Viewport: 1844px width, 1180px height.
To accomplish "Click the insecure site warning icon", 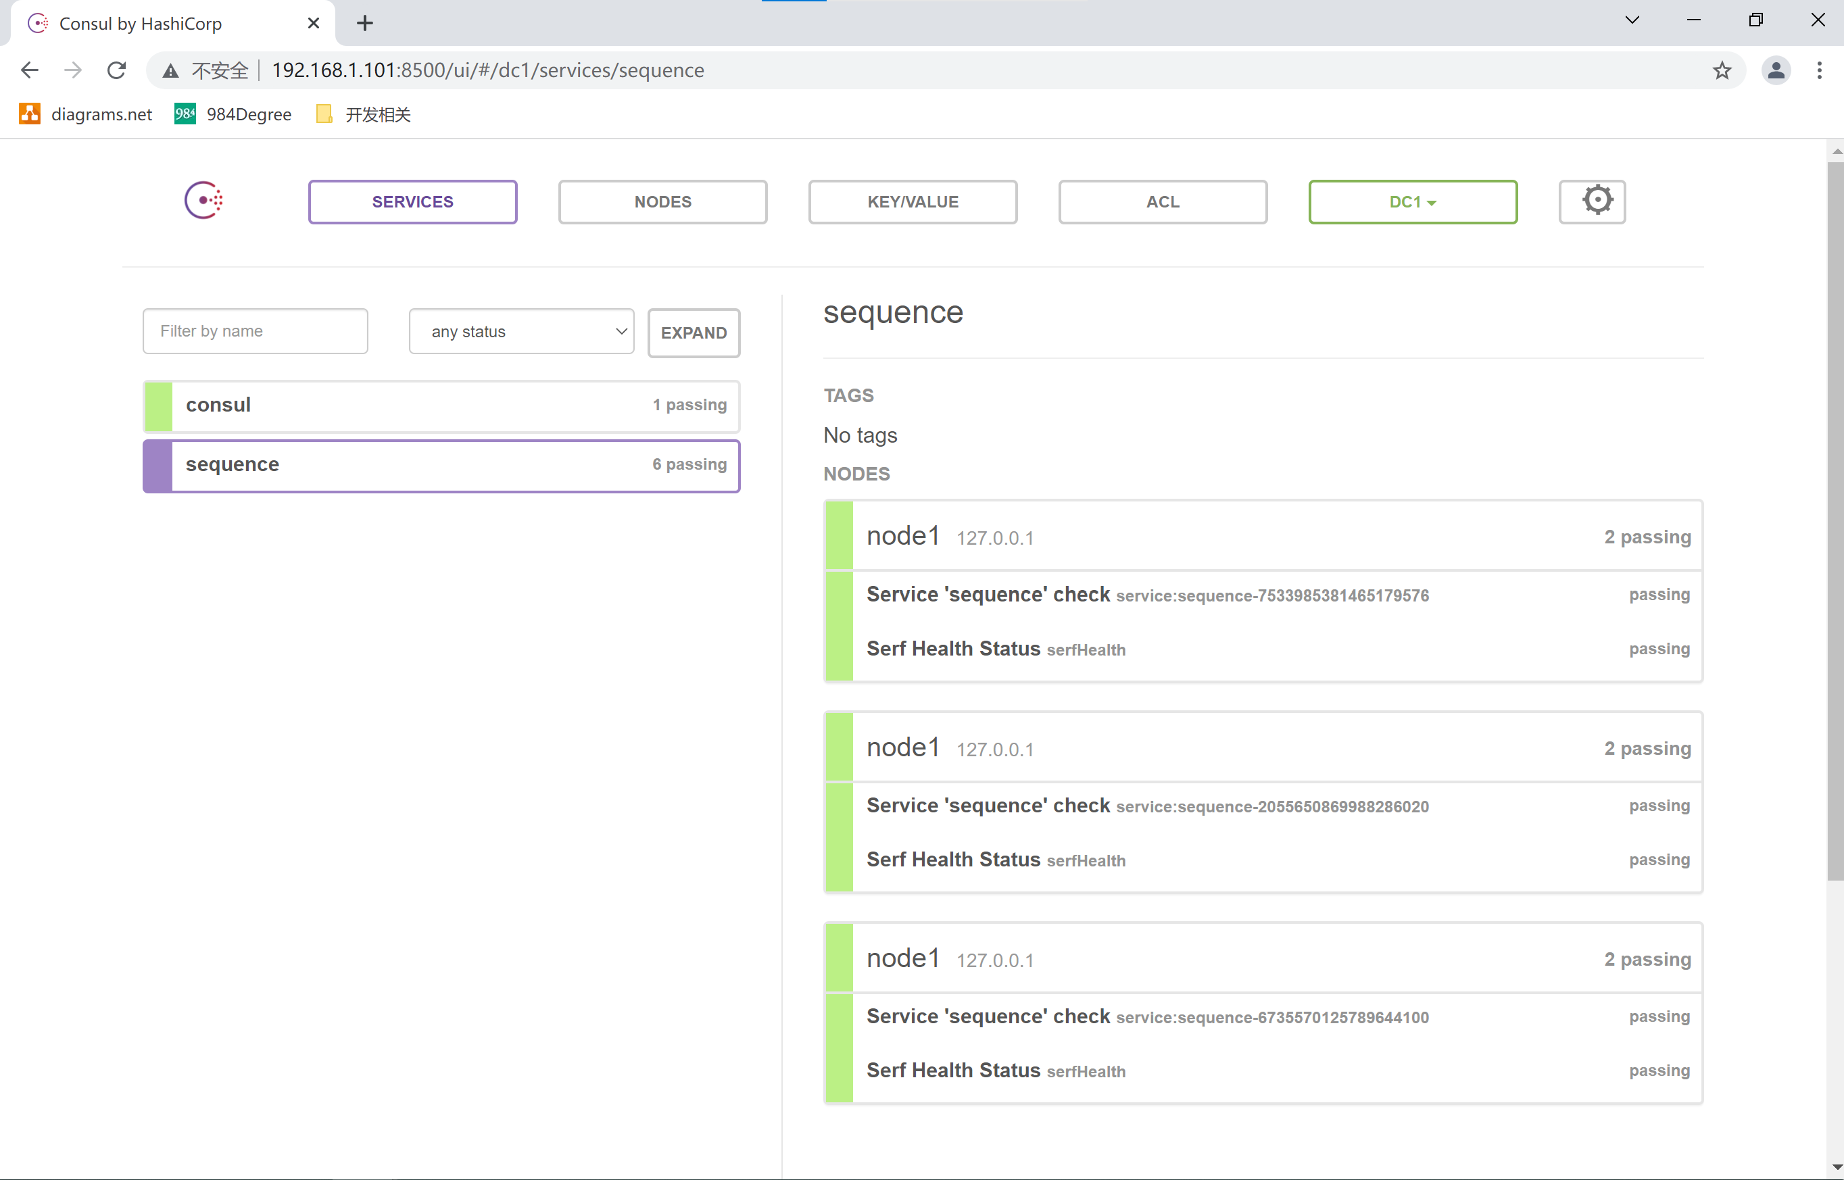I will [170, 70].
